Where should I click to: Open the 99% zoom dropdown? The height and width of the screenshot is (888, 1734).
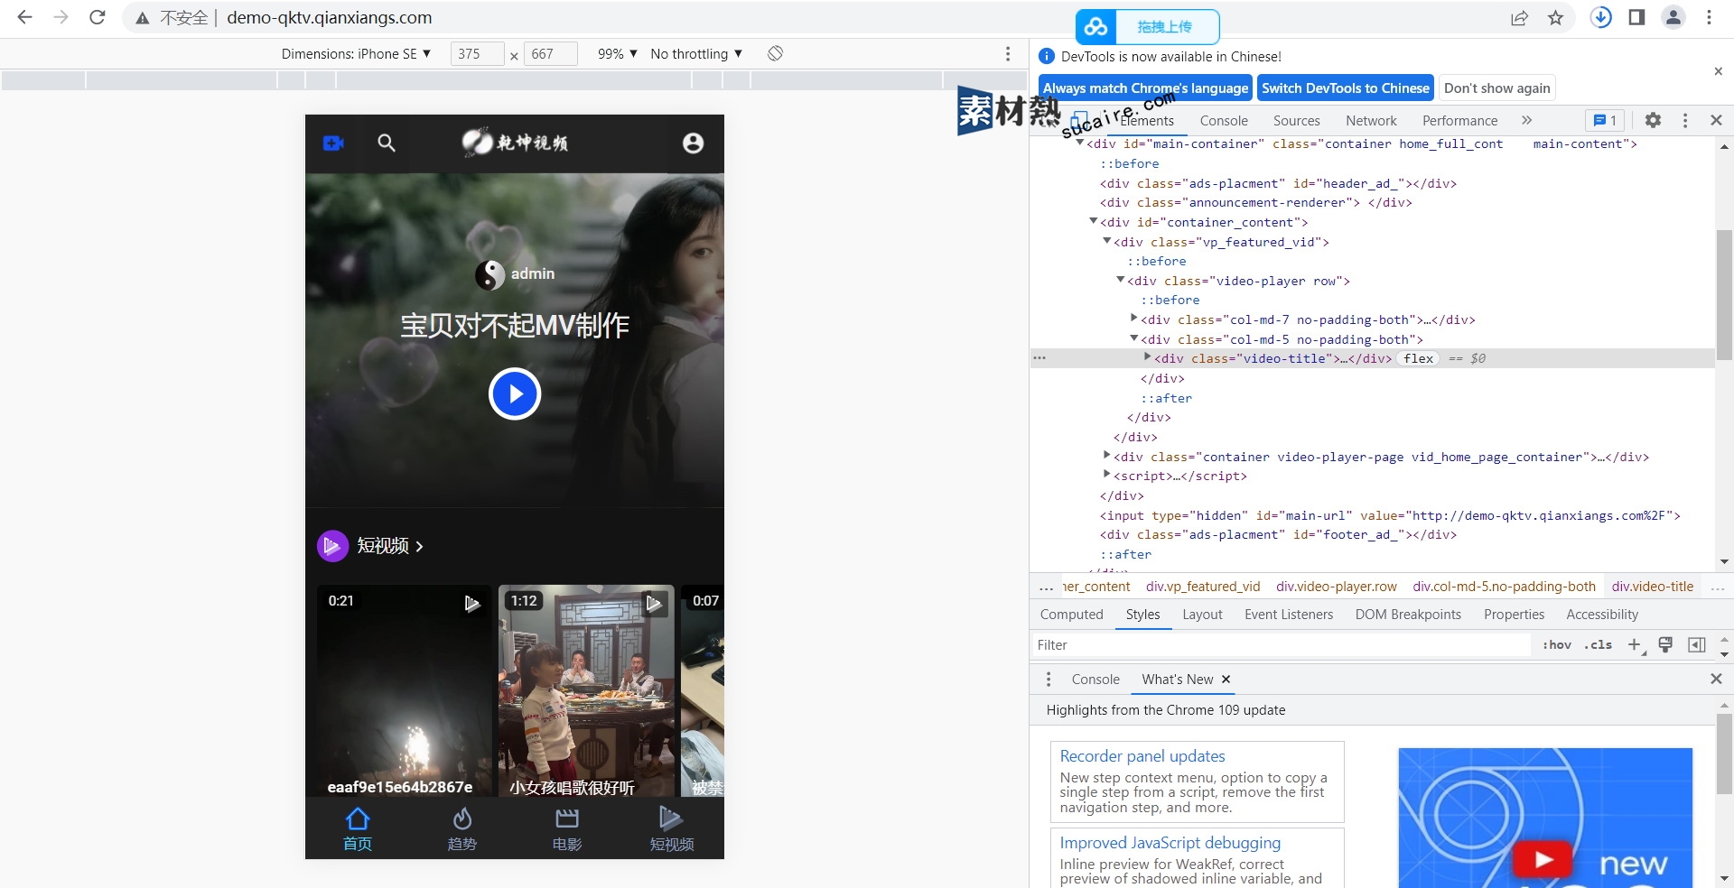pyautogui.click(x=618, y=54)
